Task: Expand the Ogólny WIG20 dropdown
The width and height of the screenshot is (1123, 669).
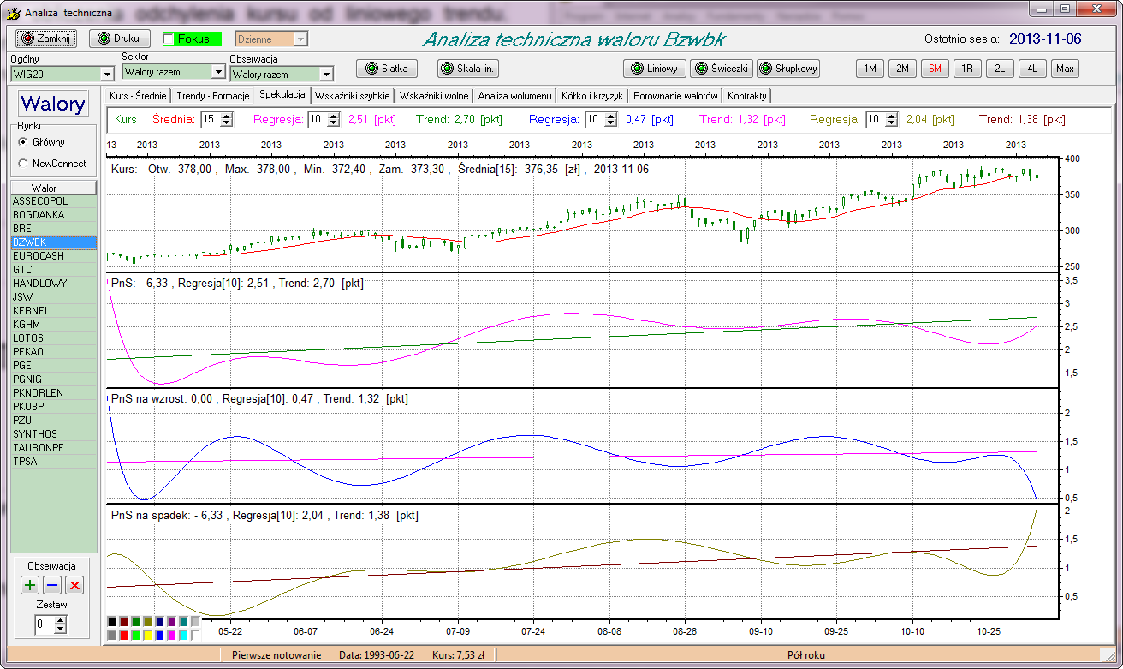Action: (106, 74)
